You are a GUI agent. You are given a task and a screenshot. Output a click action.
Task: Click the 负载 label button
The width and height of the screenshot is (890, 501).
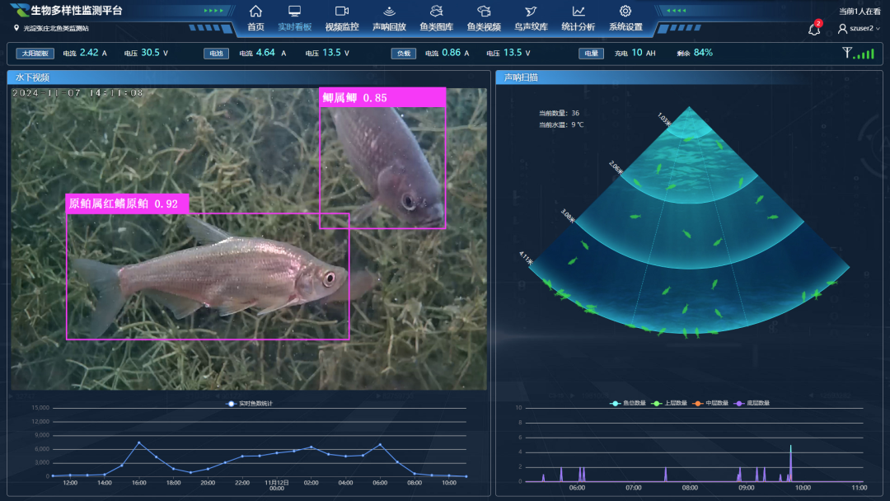click(402, 54)
